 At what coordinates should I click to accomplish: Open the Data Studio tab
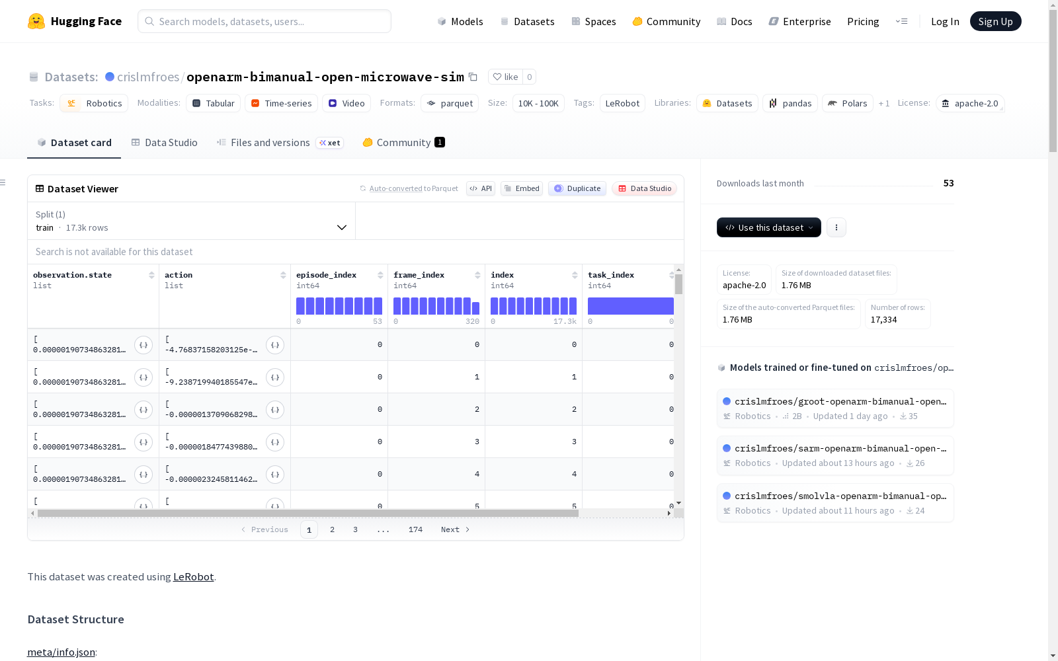[x=164, y=143]
